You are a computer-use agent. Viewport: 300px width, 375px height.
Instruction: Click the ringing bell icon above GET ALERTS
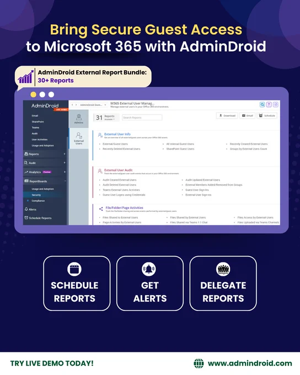tap(149, 269)
